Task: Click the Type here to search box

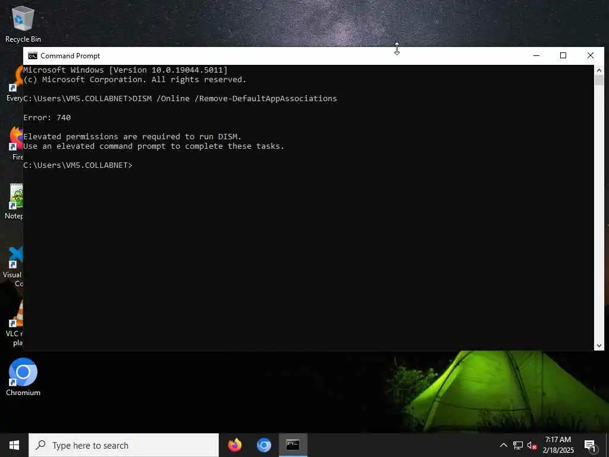Action: 124,445
